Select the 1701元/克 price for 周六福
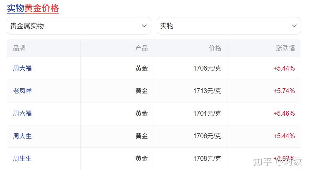Screen dimensions: 310x174 (x=207, y=113)
